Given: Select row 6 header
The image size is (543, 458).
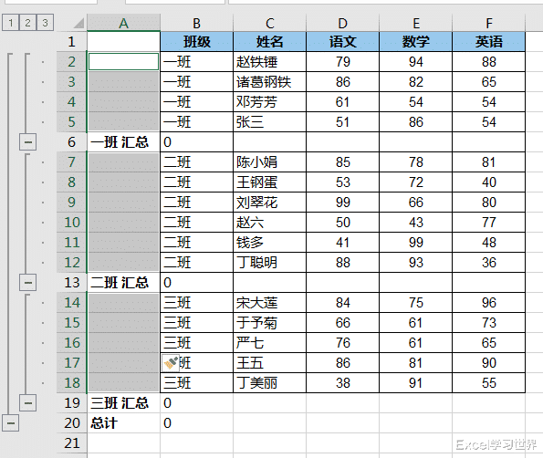Looking at the screenshot, I should point(72,142).
